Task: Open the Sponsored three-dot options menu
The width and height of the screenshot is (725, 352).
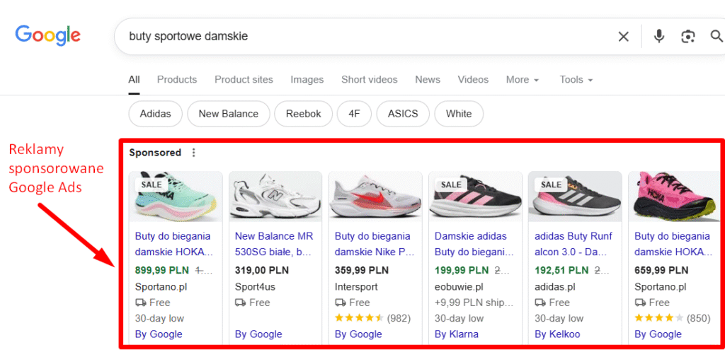Action: [x=194, y=153]
